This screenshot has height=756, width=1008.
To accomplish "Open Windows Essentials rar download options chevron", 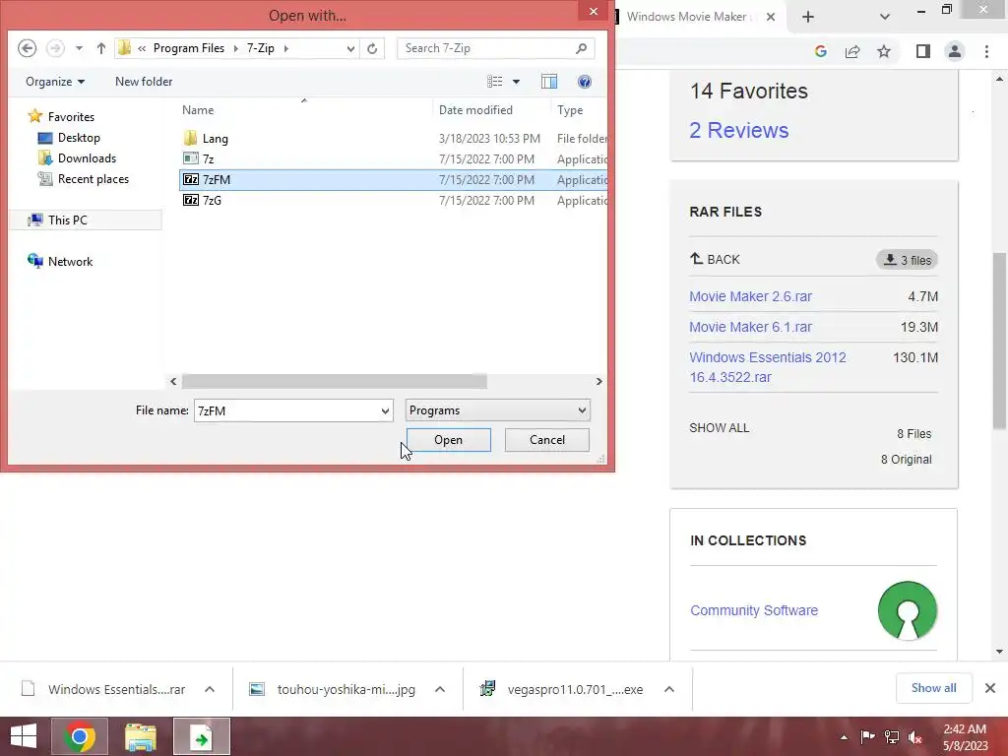I will pos(210,689).
